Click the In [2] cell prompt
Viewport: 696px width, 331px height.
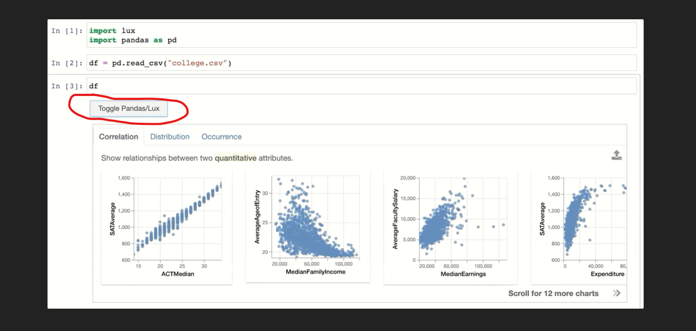tap(67, 63)
